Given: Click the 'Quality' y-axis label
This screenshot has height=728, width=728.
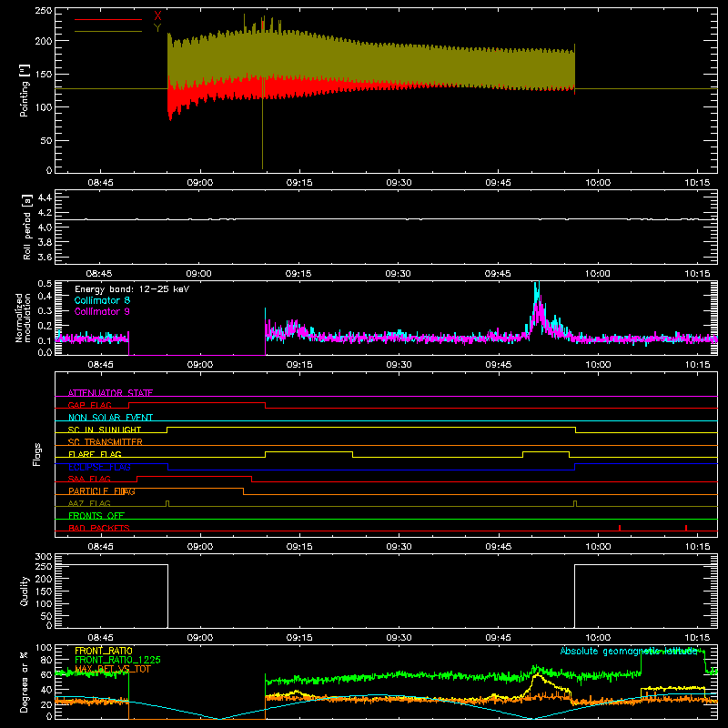Looking at the screenshot, I should (x=25, y=591).
